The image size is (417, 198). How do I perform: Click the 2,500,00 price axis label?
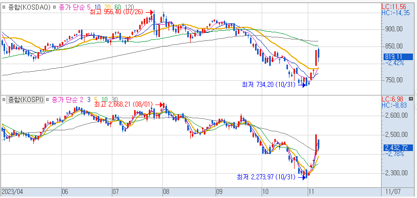point(397,135)
